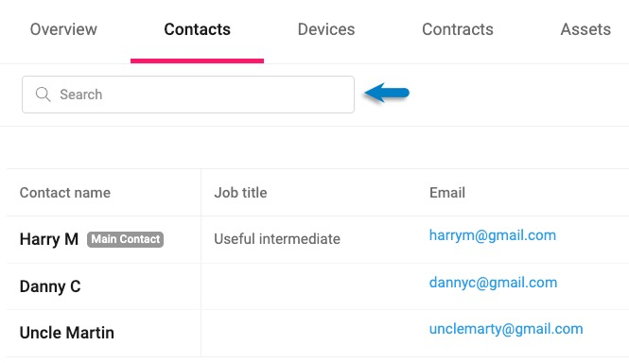Screen dimensions: 629x363
Task: Click the Email column header
Action: (447, 193)
